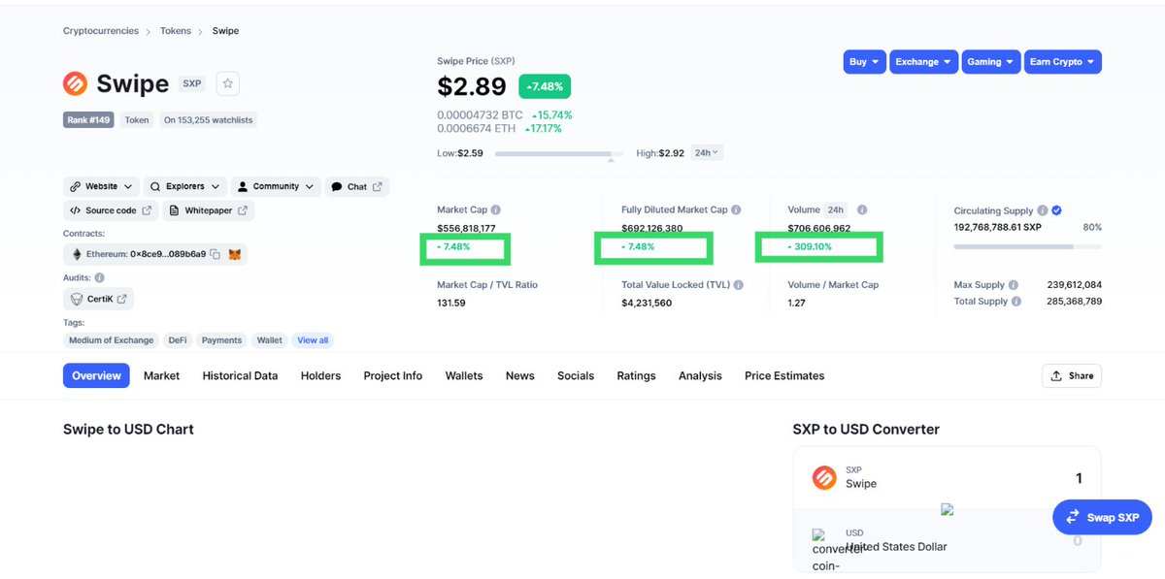Click the Volume 24h period badge

point(835,209)
